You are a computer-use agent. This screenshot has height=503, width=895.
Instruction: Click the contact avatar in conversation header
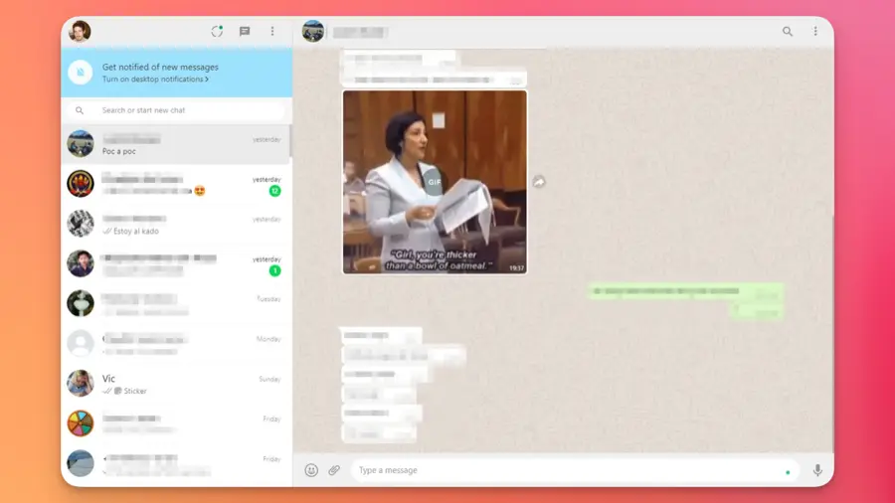[x=313, y=32]
